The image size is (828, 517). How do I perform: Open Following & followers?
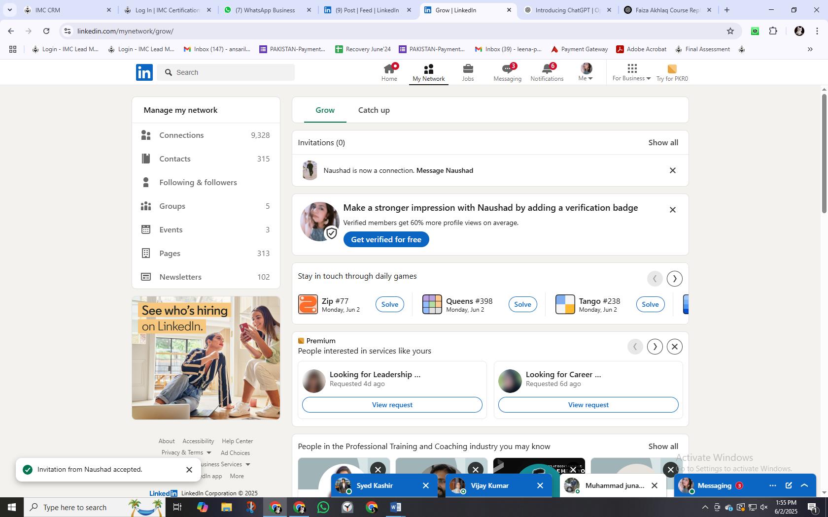(206, 182)
